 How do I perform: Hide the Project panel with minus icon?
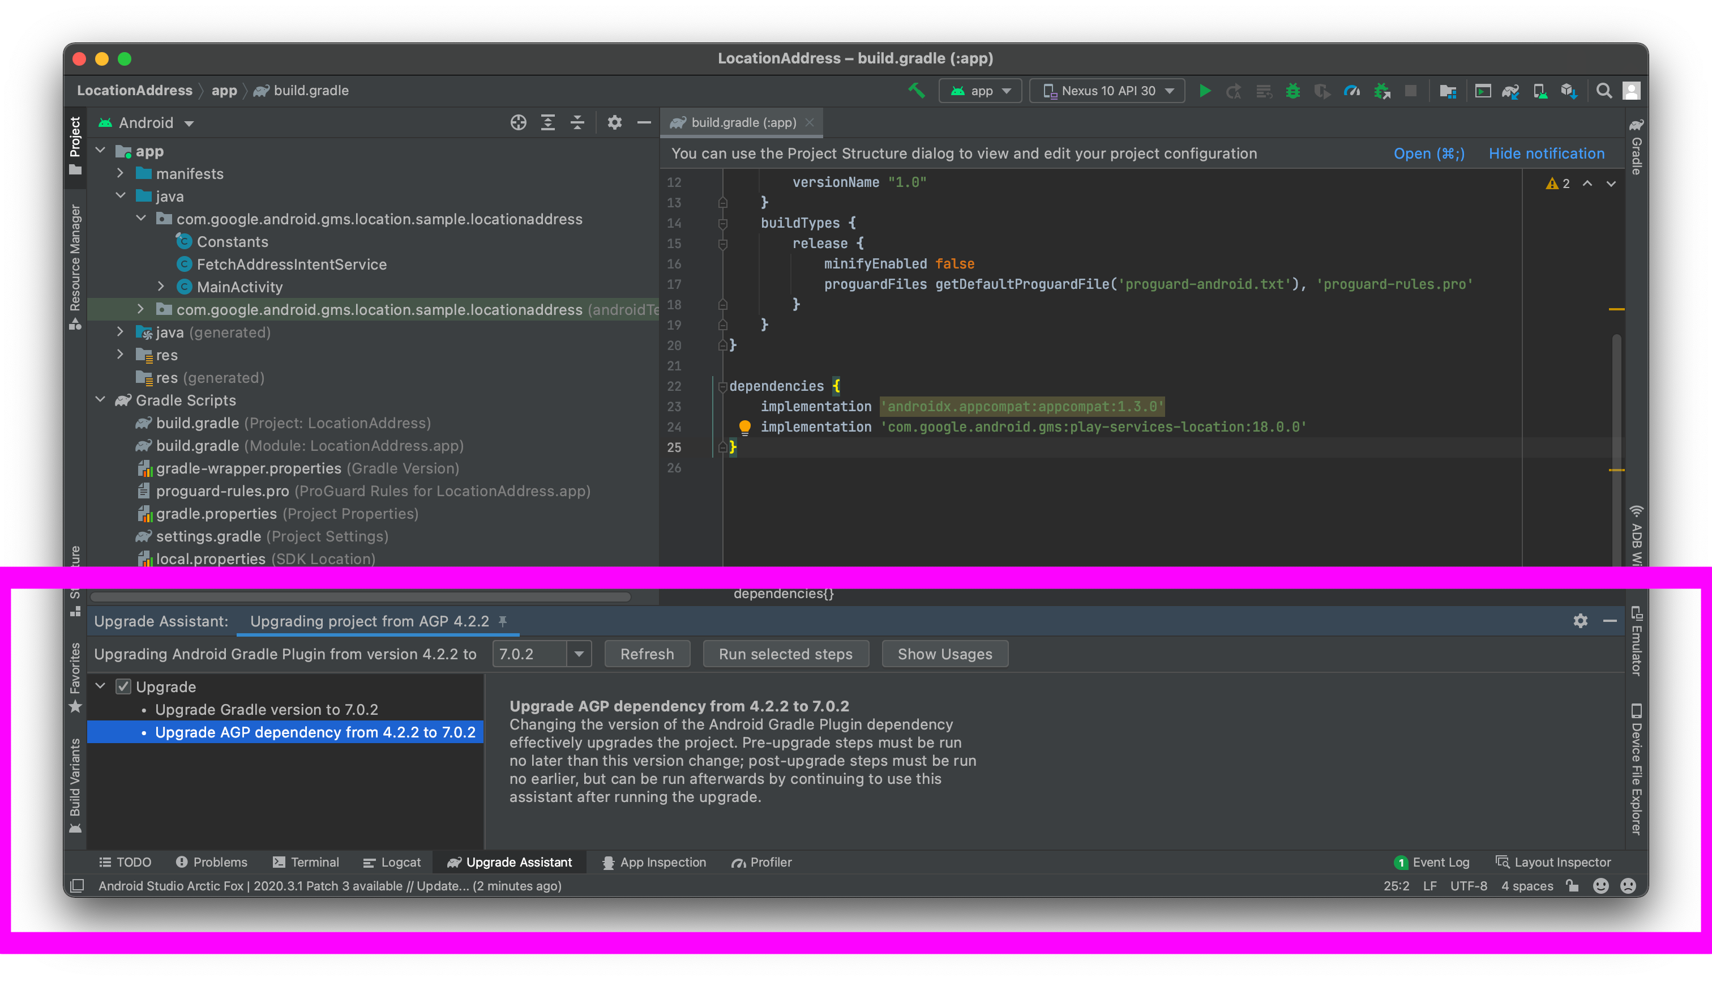coord(644,122)
